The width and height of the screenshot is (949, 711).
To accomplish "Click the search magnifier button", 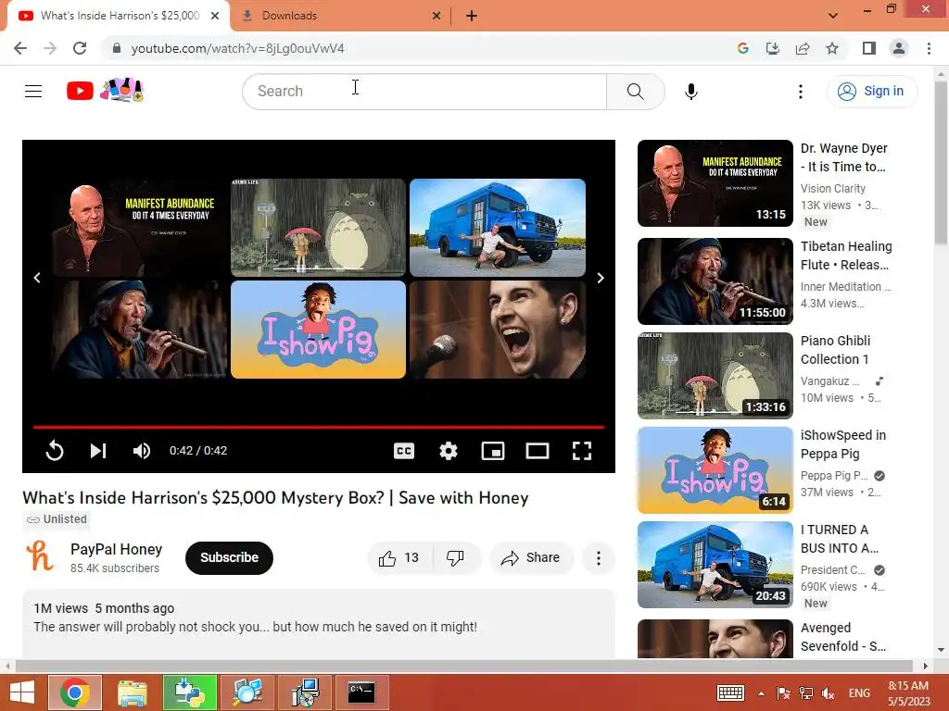I will point(635,92).
